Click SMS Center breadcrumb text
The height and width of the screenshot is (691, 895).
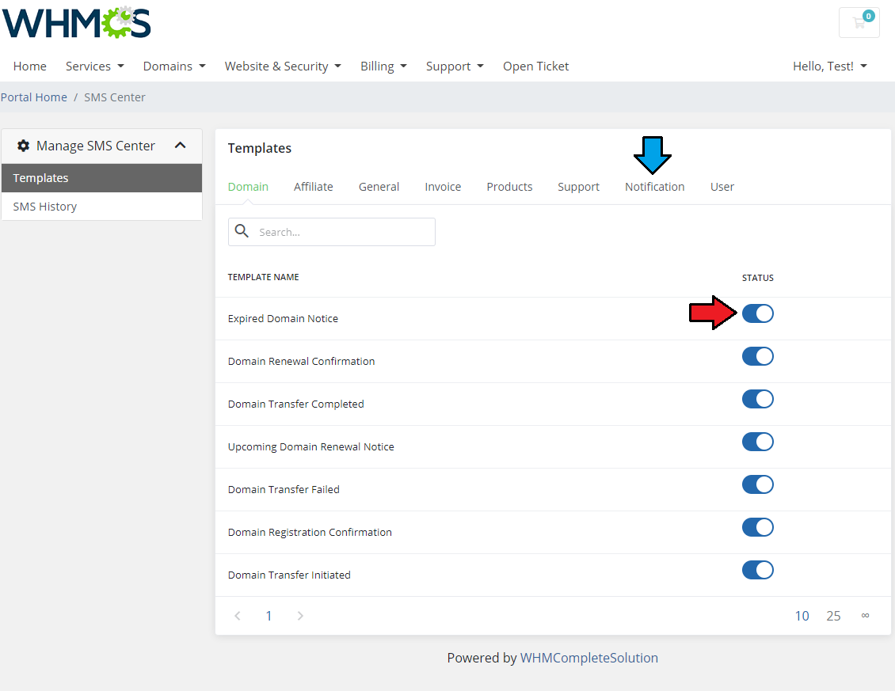115,97
